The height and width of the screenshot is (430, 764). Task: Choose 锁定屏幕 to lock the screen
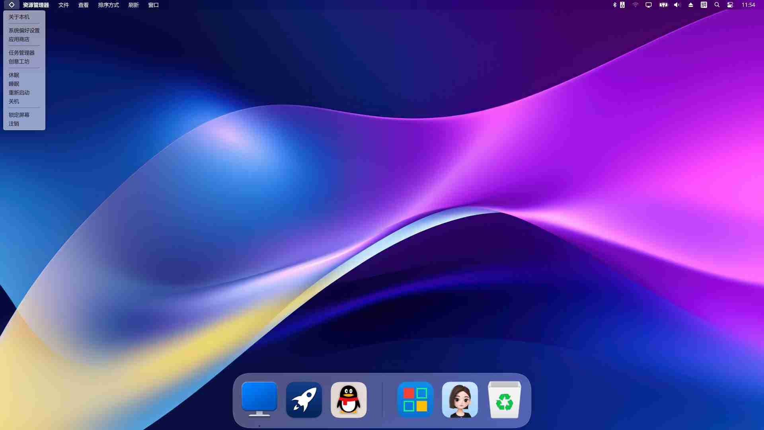19,115
